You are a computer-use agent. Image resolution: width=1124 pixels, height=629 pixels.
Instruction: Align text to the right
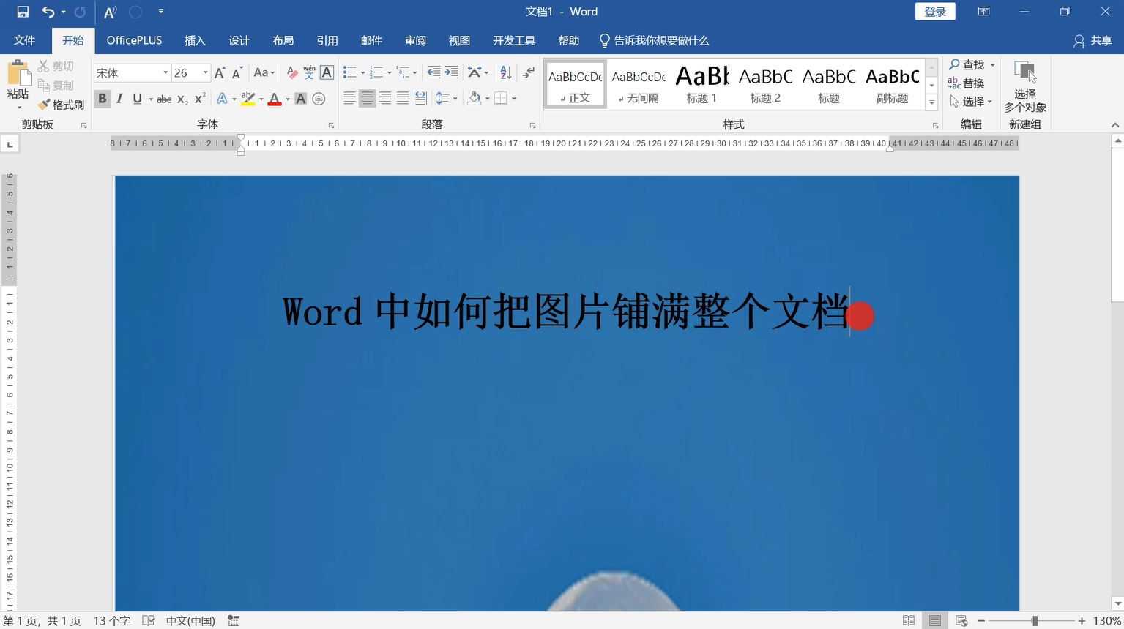(x=385, y=99)
